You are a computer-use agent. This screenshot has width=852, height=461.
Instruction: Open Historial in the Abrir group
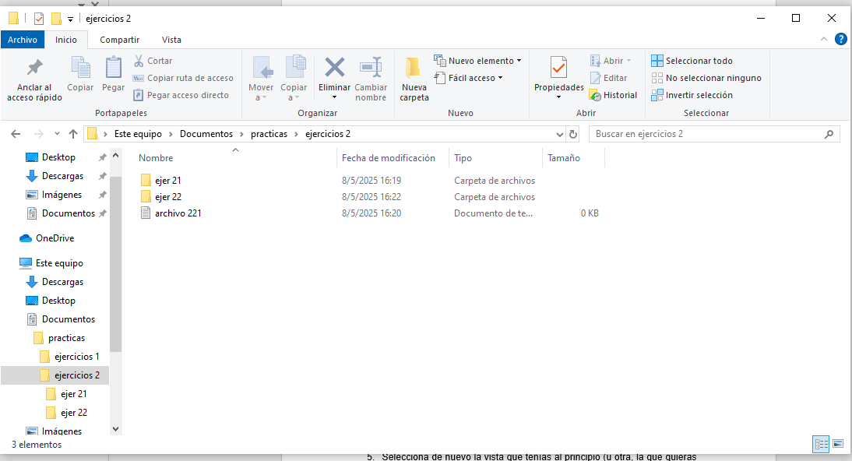coord(614,95)
